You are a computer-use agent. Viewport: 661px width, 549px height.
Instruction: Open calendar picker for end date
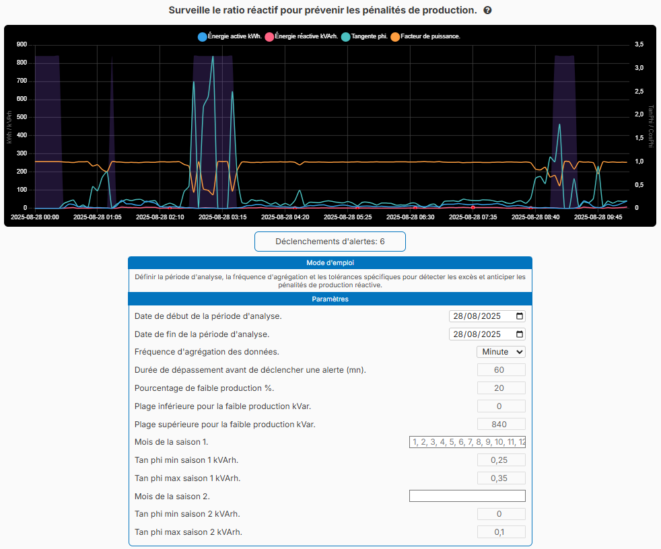(x=520, y=334)
